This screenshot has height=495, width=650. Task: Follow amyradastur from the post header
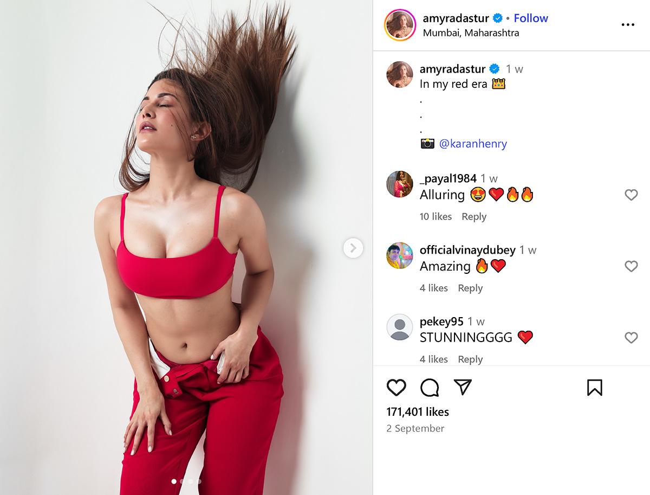tap(531, 18)
